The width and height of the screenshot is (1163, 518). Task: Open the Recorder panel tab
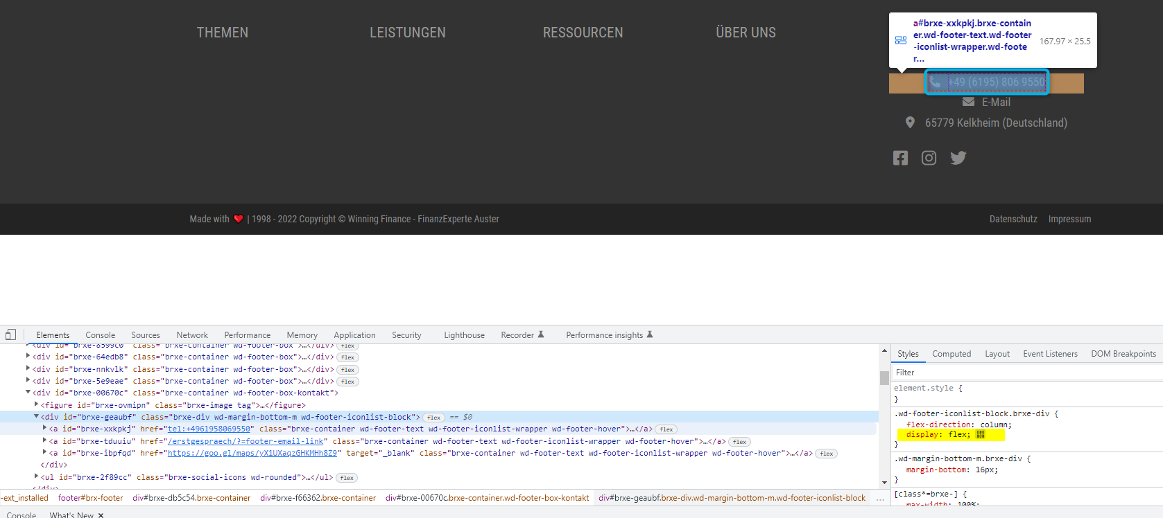(522, 335)
